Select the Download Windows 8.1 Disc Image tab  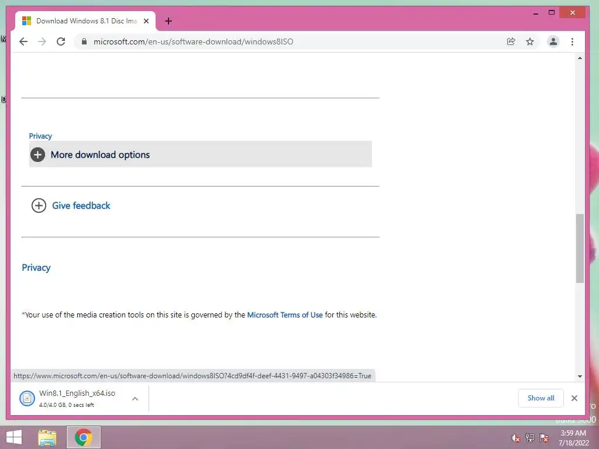point(85,21)
